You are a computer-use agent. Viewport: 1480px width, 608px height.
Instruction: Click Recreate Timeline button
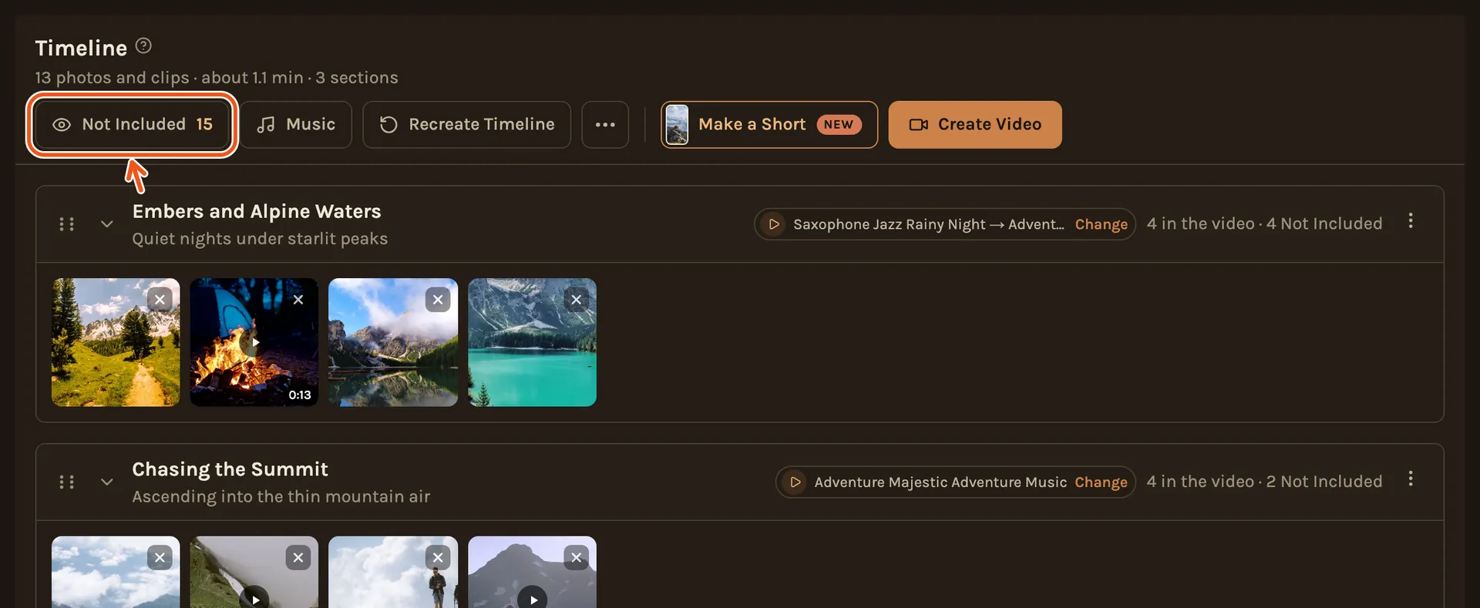point(467,124)
